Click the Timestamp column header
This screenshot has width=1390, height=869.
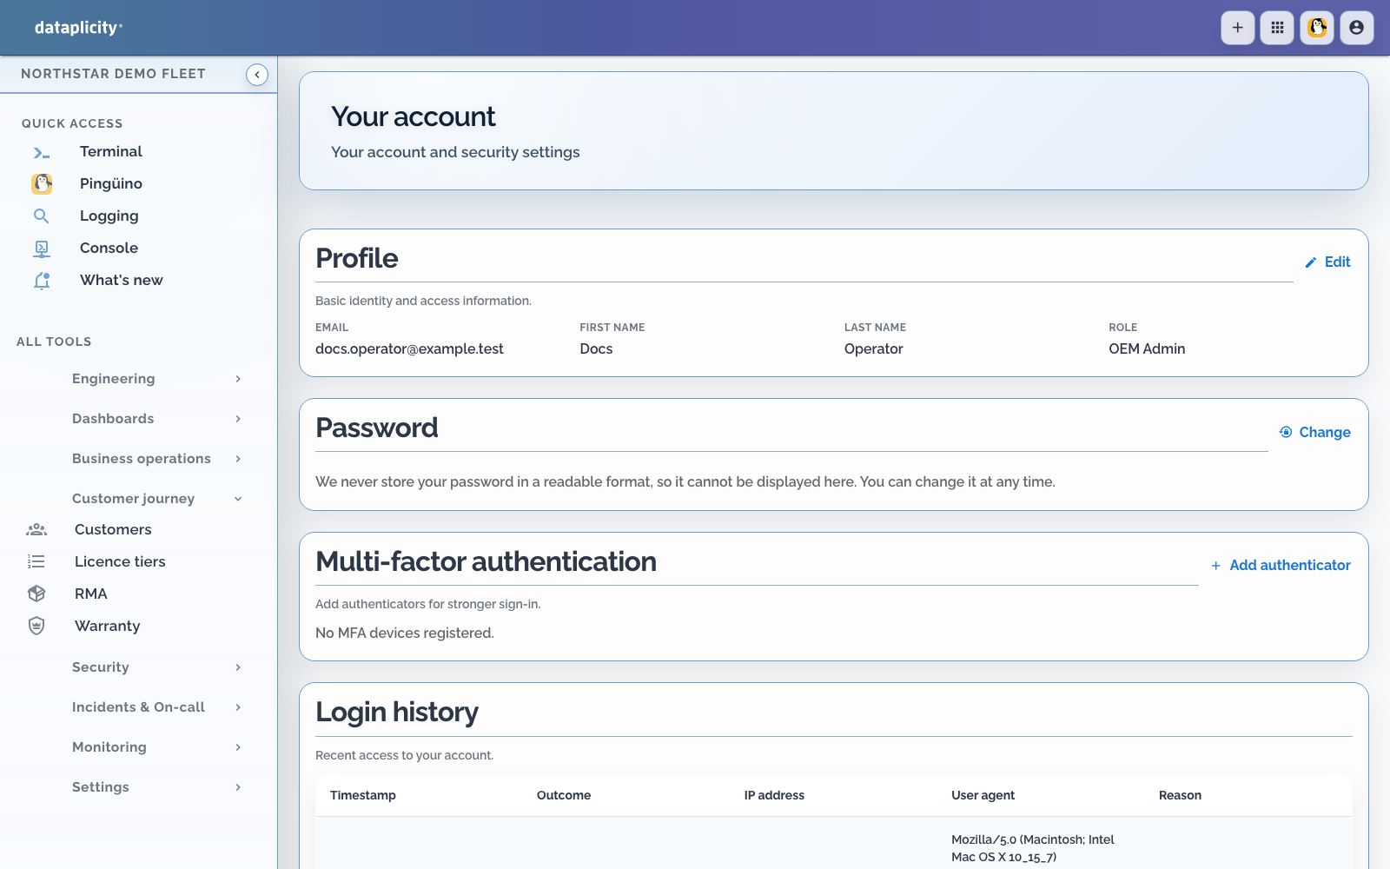[363, 795]
